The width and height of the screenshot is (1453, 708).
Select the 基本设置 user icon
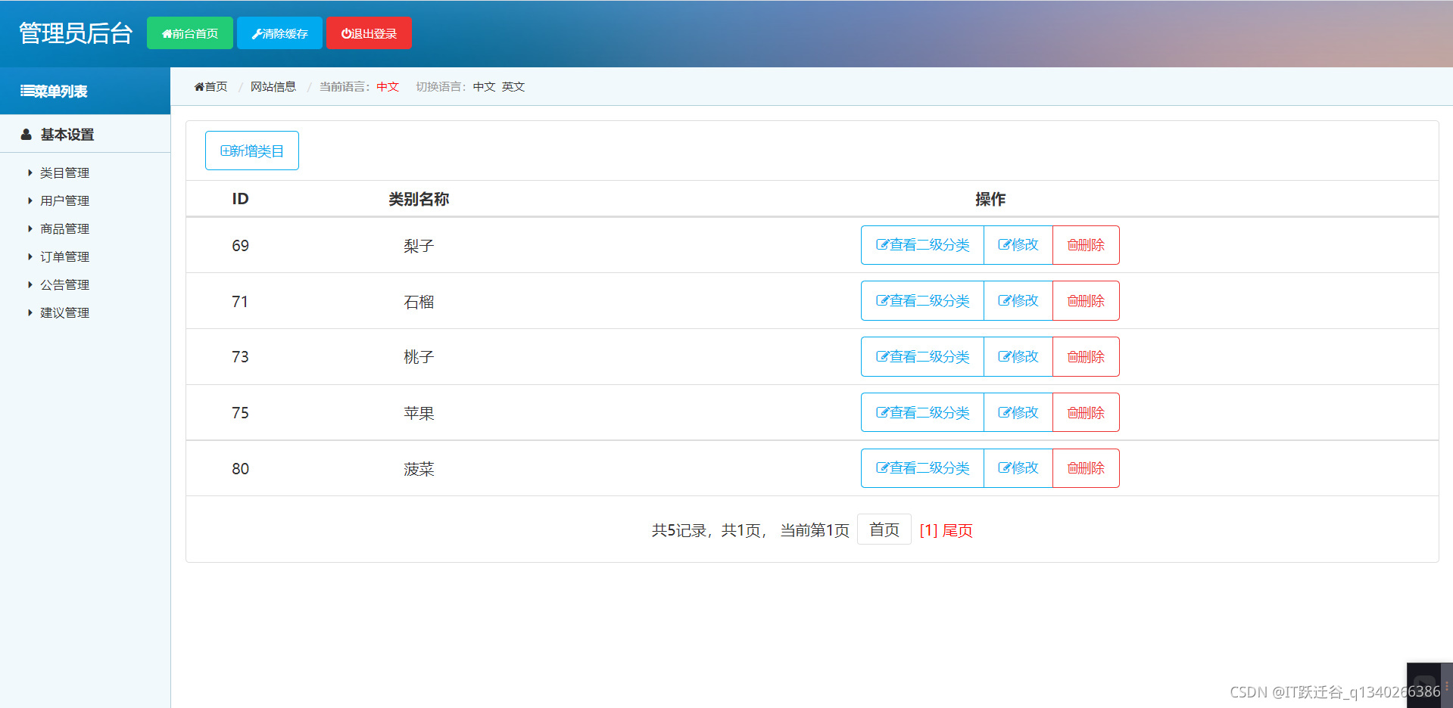coord(27,135)
